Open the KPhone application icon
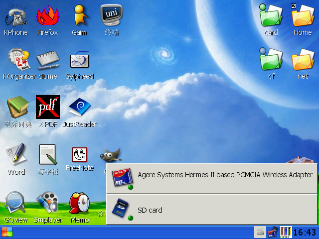Image resolution: width=319 pixels, height=239 pixels. coord(15,16)
